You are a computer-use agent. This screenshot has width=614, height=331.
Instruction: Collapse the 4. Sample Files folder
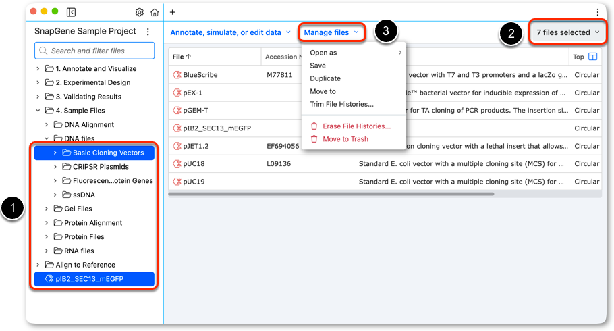(x=38, y=111)
